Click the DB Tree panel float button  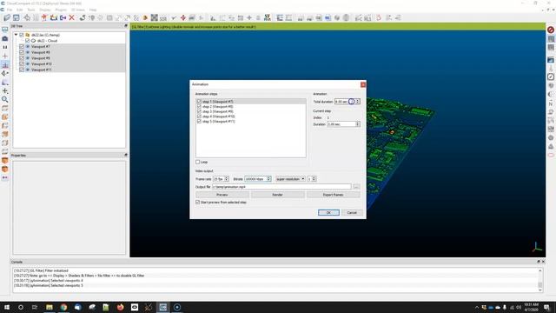click(x=125, y=26)
